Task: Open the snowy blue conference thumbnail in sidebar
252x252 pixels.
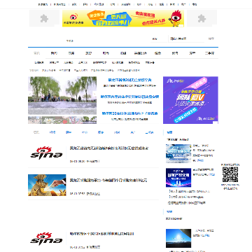Action: (178, 153)
